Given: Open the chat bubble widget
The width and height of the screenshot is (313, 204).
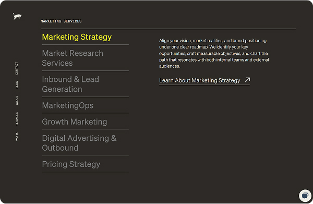Looking at the screenshot, I should click(x=305, y=196).
